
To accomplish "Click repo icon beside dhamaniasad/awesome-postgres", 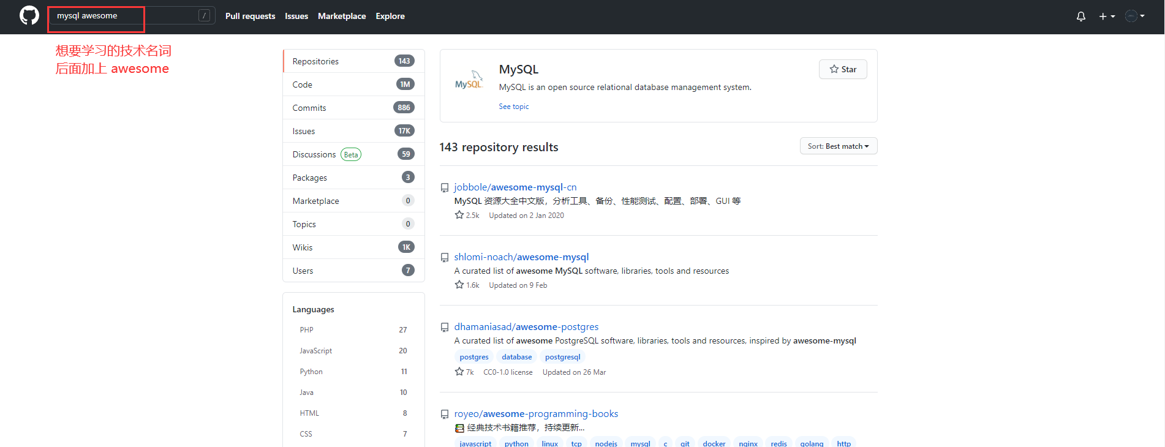I will click(x=445, y=328).
